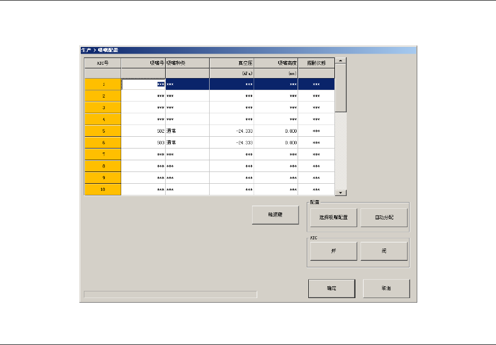Click the 吸嘴种类 cell in row 3

pyautogui.click(x=187, y=108)
